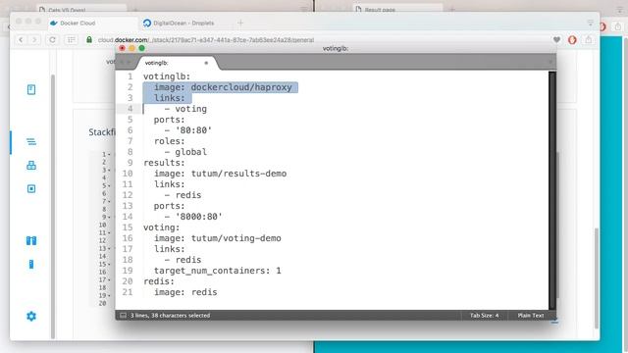Open the tab menu icon at browser top right
Viewport: 628px width, 353px height.
coord(591,23)
